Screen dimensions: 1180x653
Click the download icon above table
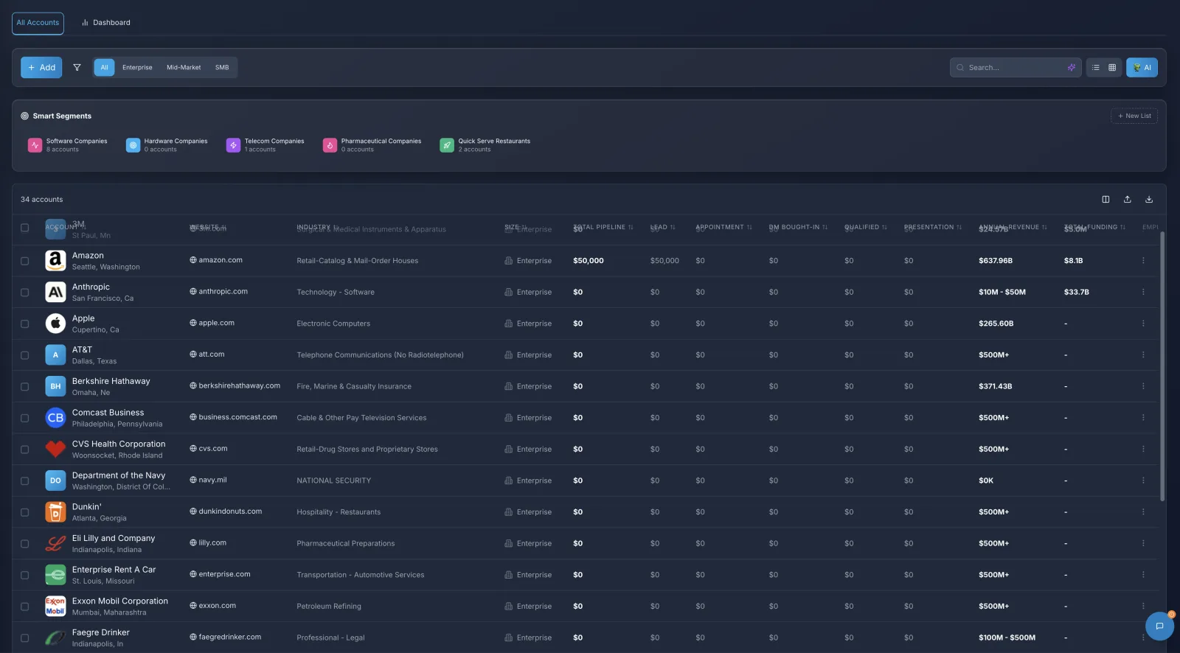point(1149,199)
